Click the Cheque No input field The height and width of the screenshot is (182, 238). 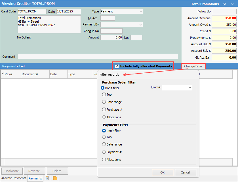click(111, 31)
